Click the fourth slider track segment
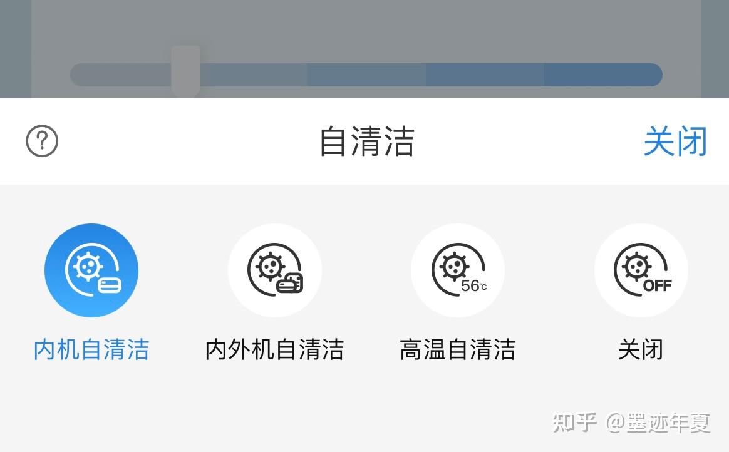 pos(485,74)
